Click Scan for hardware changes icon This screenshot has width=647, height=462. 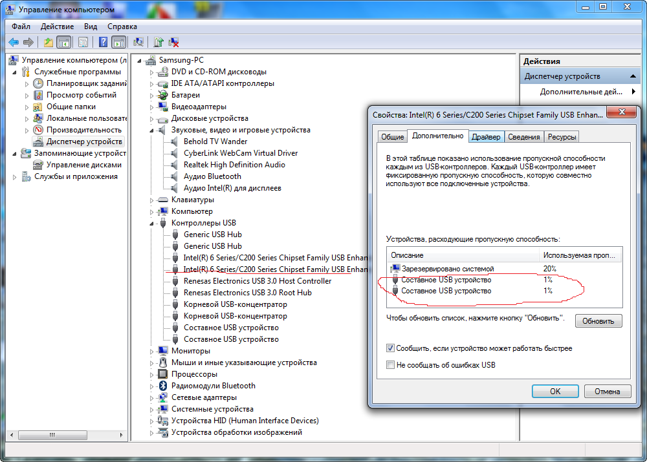138,43
